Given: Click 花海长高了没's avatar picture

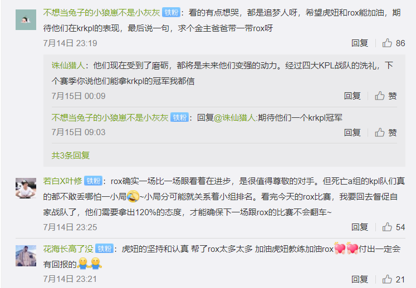Looking at the screenshot, I should pyautogui.click(x=26, y=256).
